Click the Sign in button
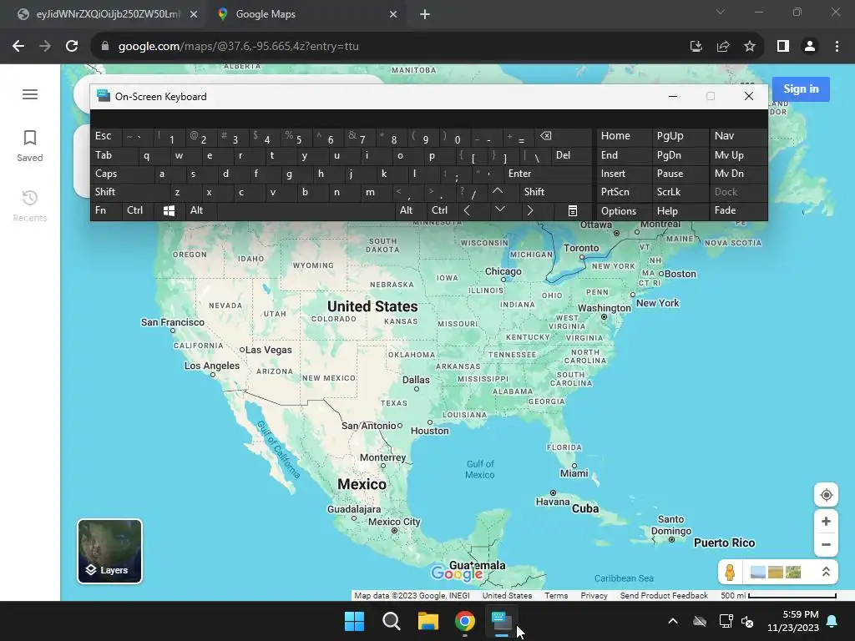 801,88
